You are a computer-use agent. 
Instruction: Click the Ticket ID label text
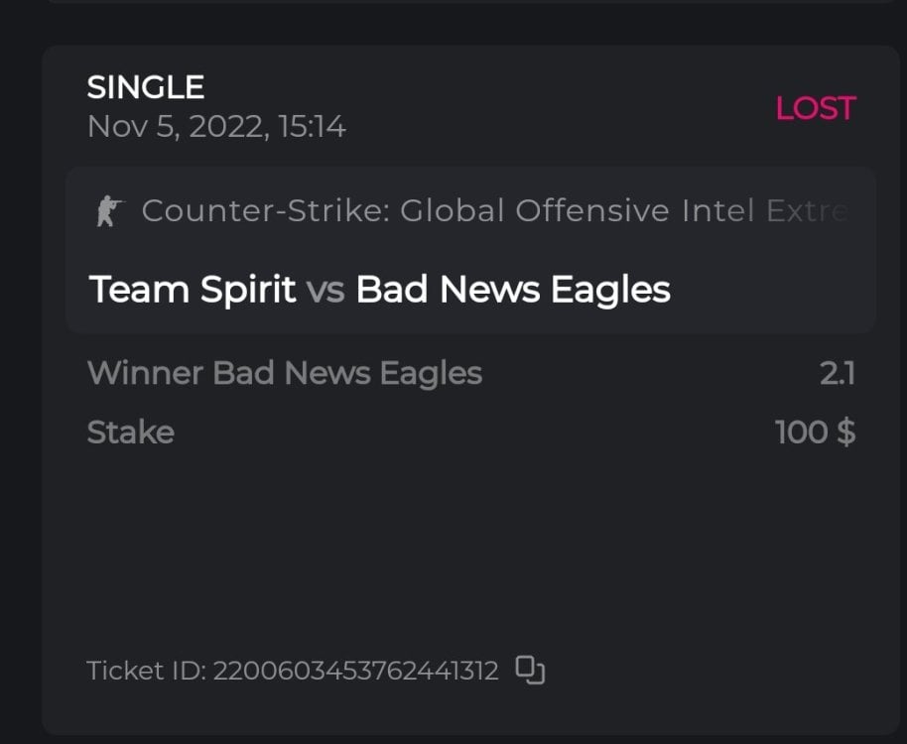[146, 671]
